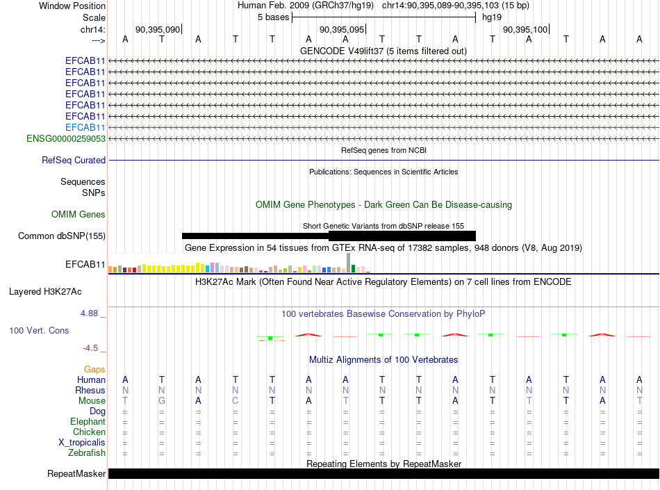The width and height of the screenshot is (660, 490).
Task: Select the Scale track label
Action: (x=94, y=17)
